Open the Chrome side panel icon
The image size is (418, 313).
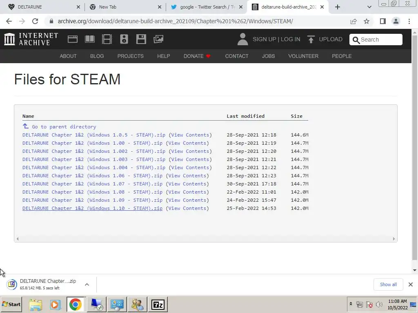coord(383,21)
